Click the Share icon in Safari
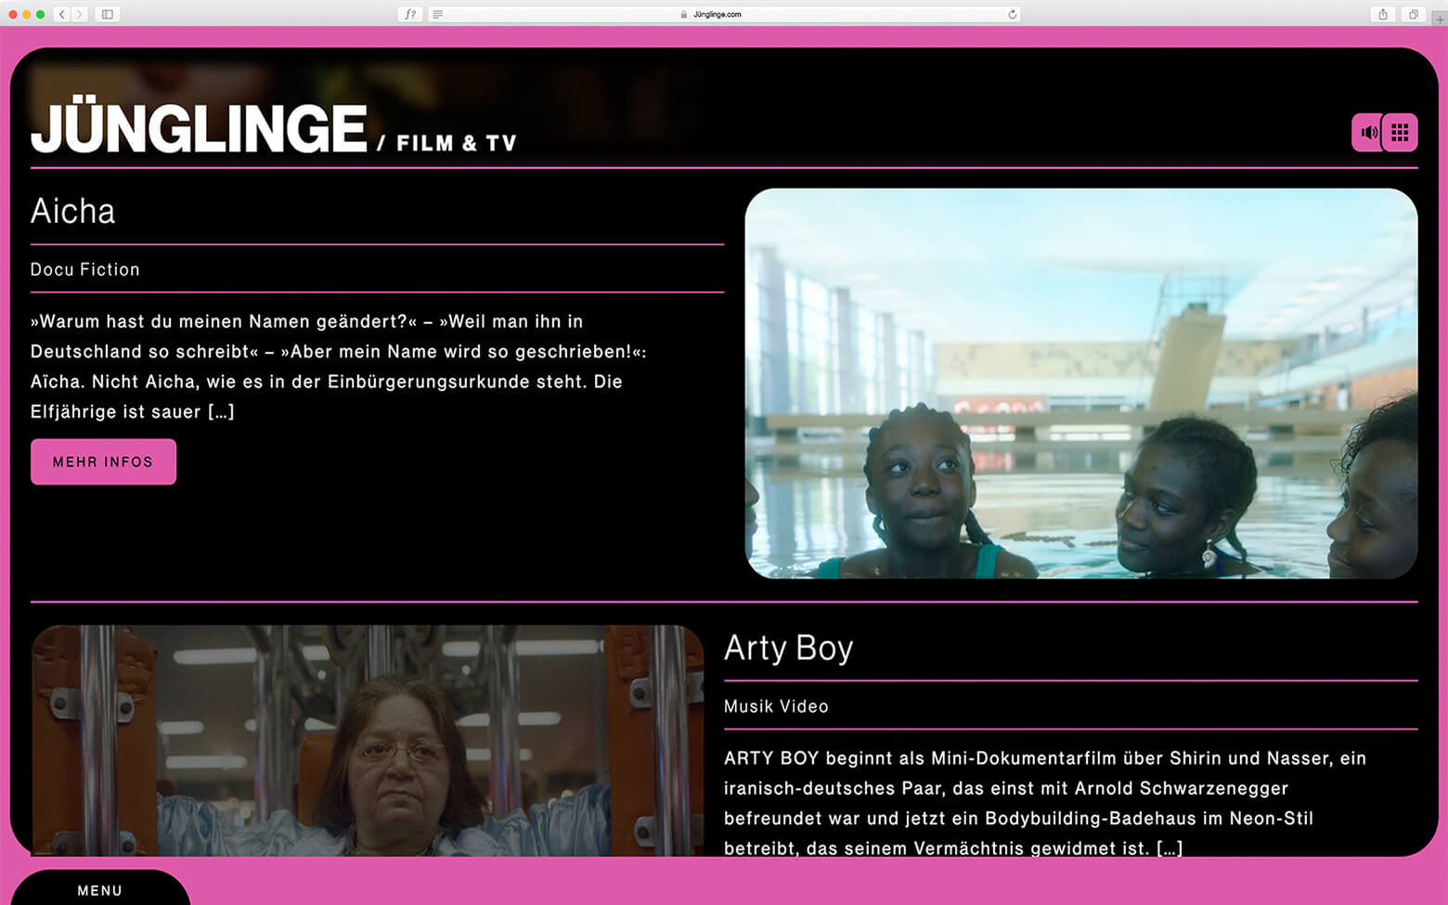 [1383, 14]
